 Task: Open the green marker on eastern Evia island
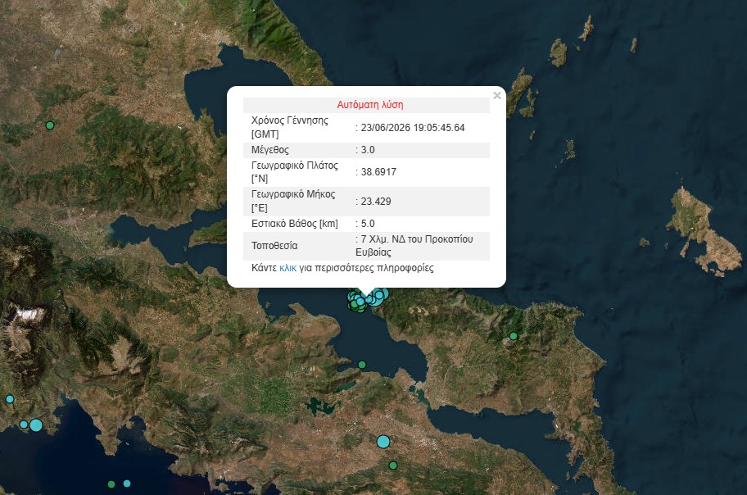[x=513, y=336]
